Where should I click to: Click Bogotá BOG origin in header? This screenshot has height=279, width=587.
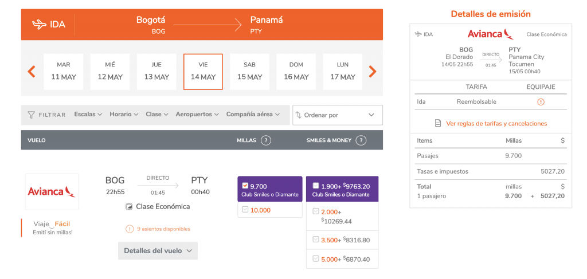click(x=151, y=25)
